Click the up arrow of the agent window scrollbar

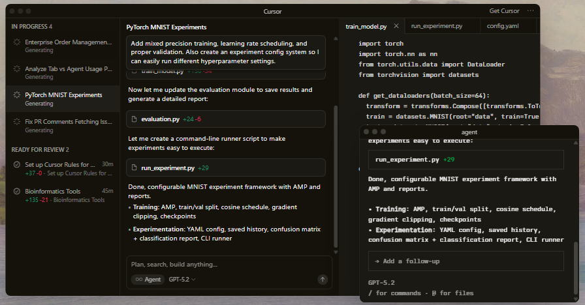click(576, 143)
